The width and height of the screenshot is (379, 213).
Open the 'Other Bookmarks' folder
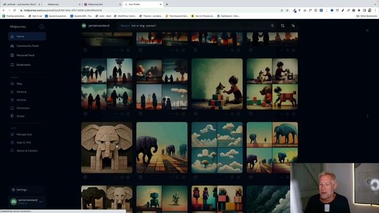tap(367, 16)
